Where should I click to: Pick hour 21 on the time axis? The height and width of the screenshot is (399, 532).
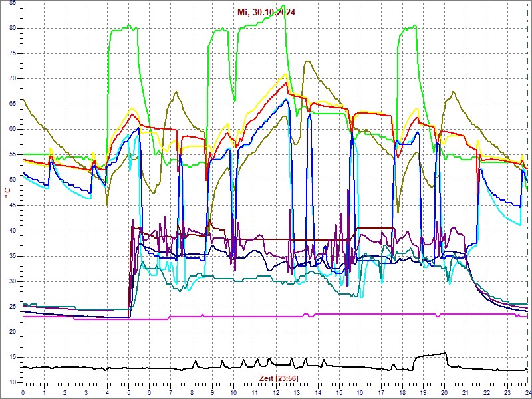(464, 392)
